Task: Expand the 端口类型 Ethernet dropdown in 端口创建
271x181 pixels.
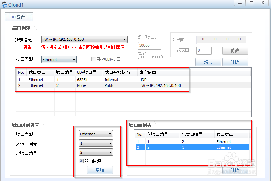Action: click(x=59, y=60)
